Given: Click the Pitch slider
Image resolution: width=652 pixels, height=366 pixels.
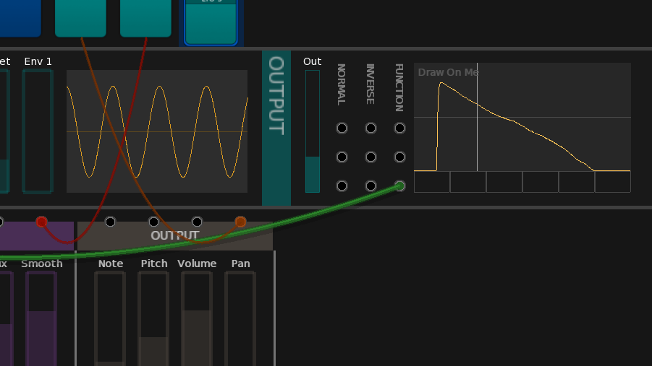Looking at the screenshot, I should (153, 318).
